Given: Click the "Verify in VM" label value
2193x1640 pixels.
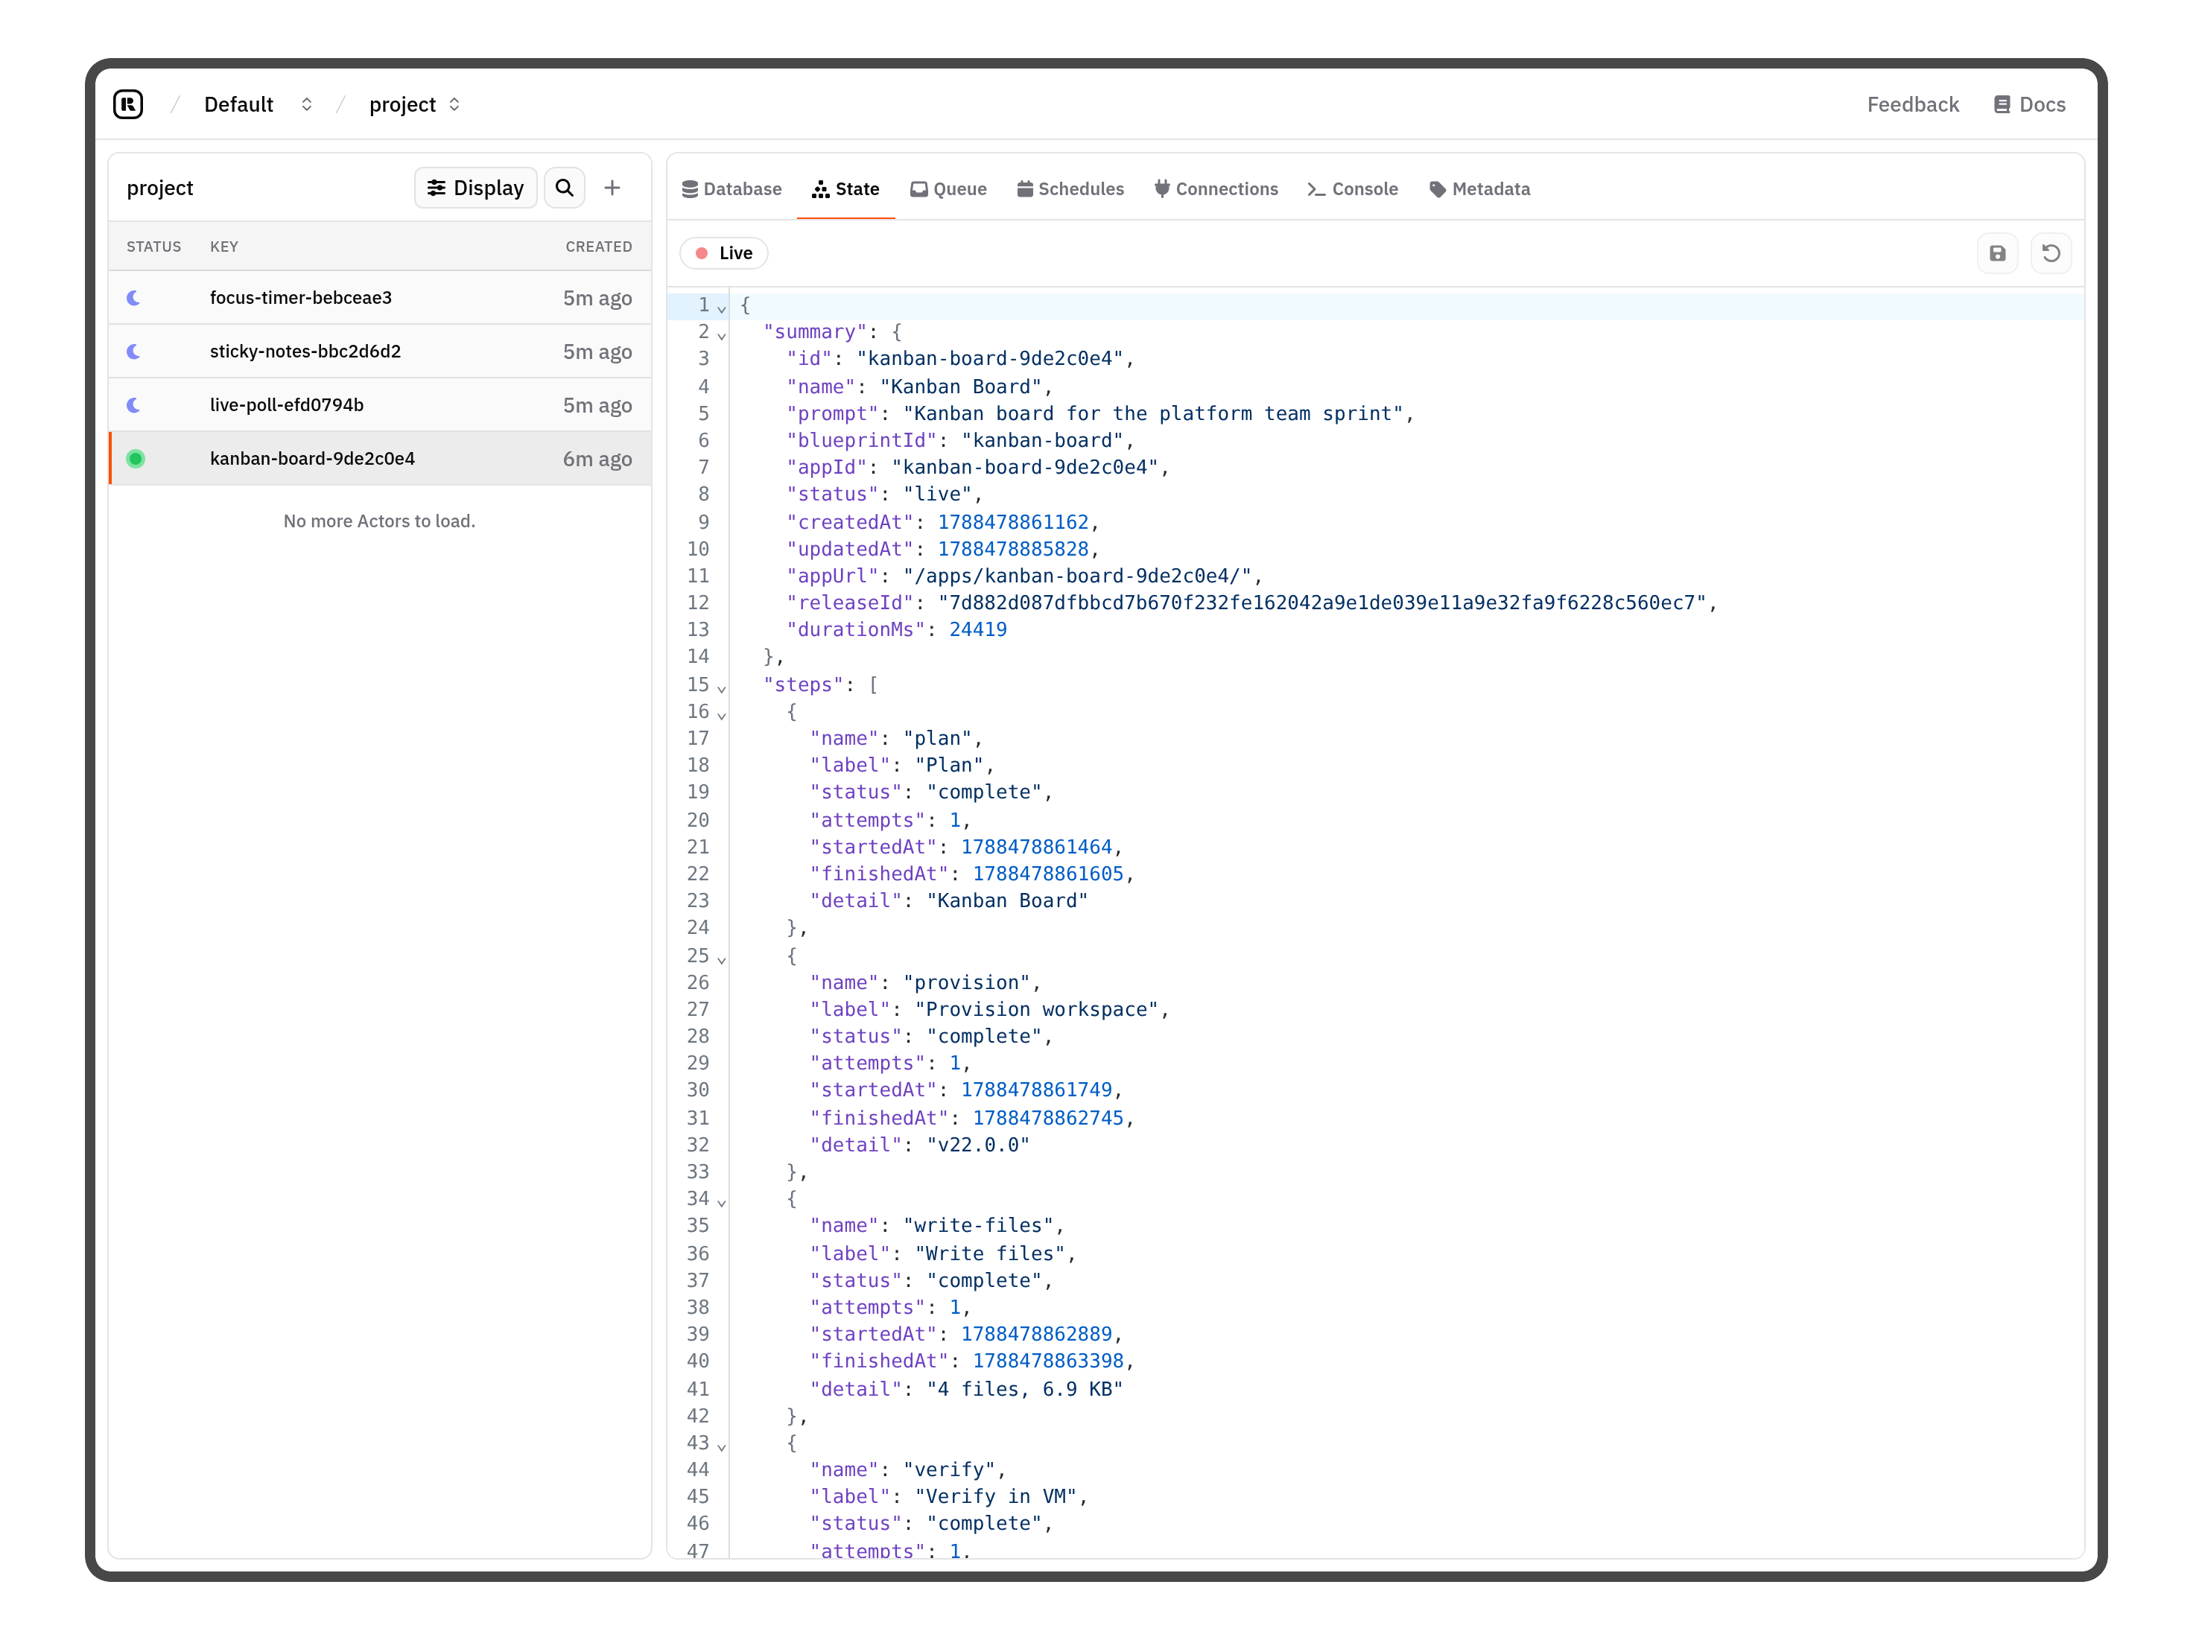Looking at the screenshot, I should [x=995, y=1496].
